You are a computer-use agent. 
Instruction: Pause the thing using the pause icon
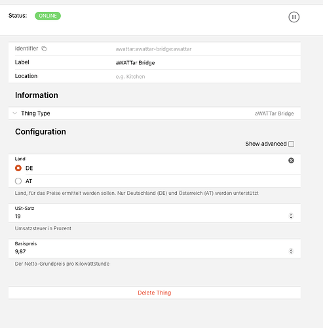[294, 17]
